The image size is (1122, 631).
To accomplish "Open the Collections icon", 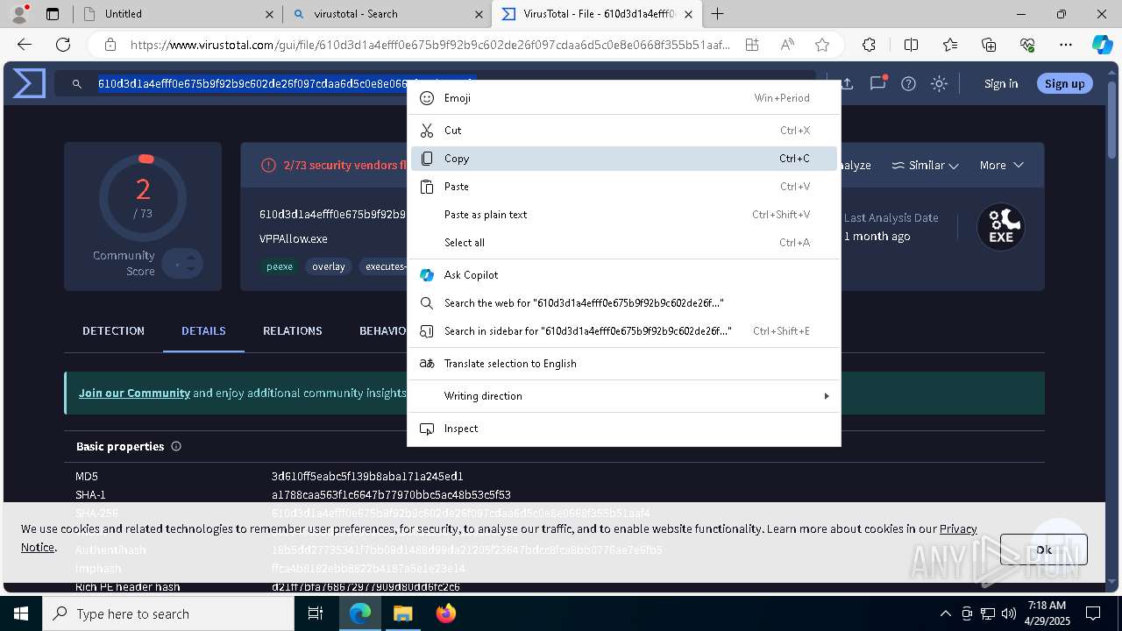I will pos(989,45).
